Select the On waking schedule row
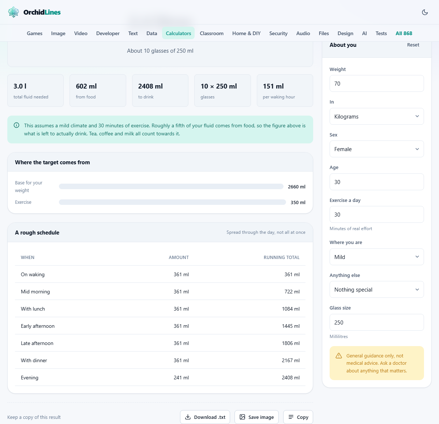This screenshot has height=424, width=439. point(160,274)
